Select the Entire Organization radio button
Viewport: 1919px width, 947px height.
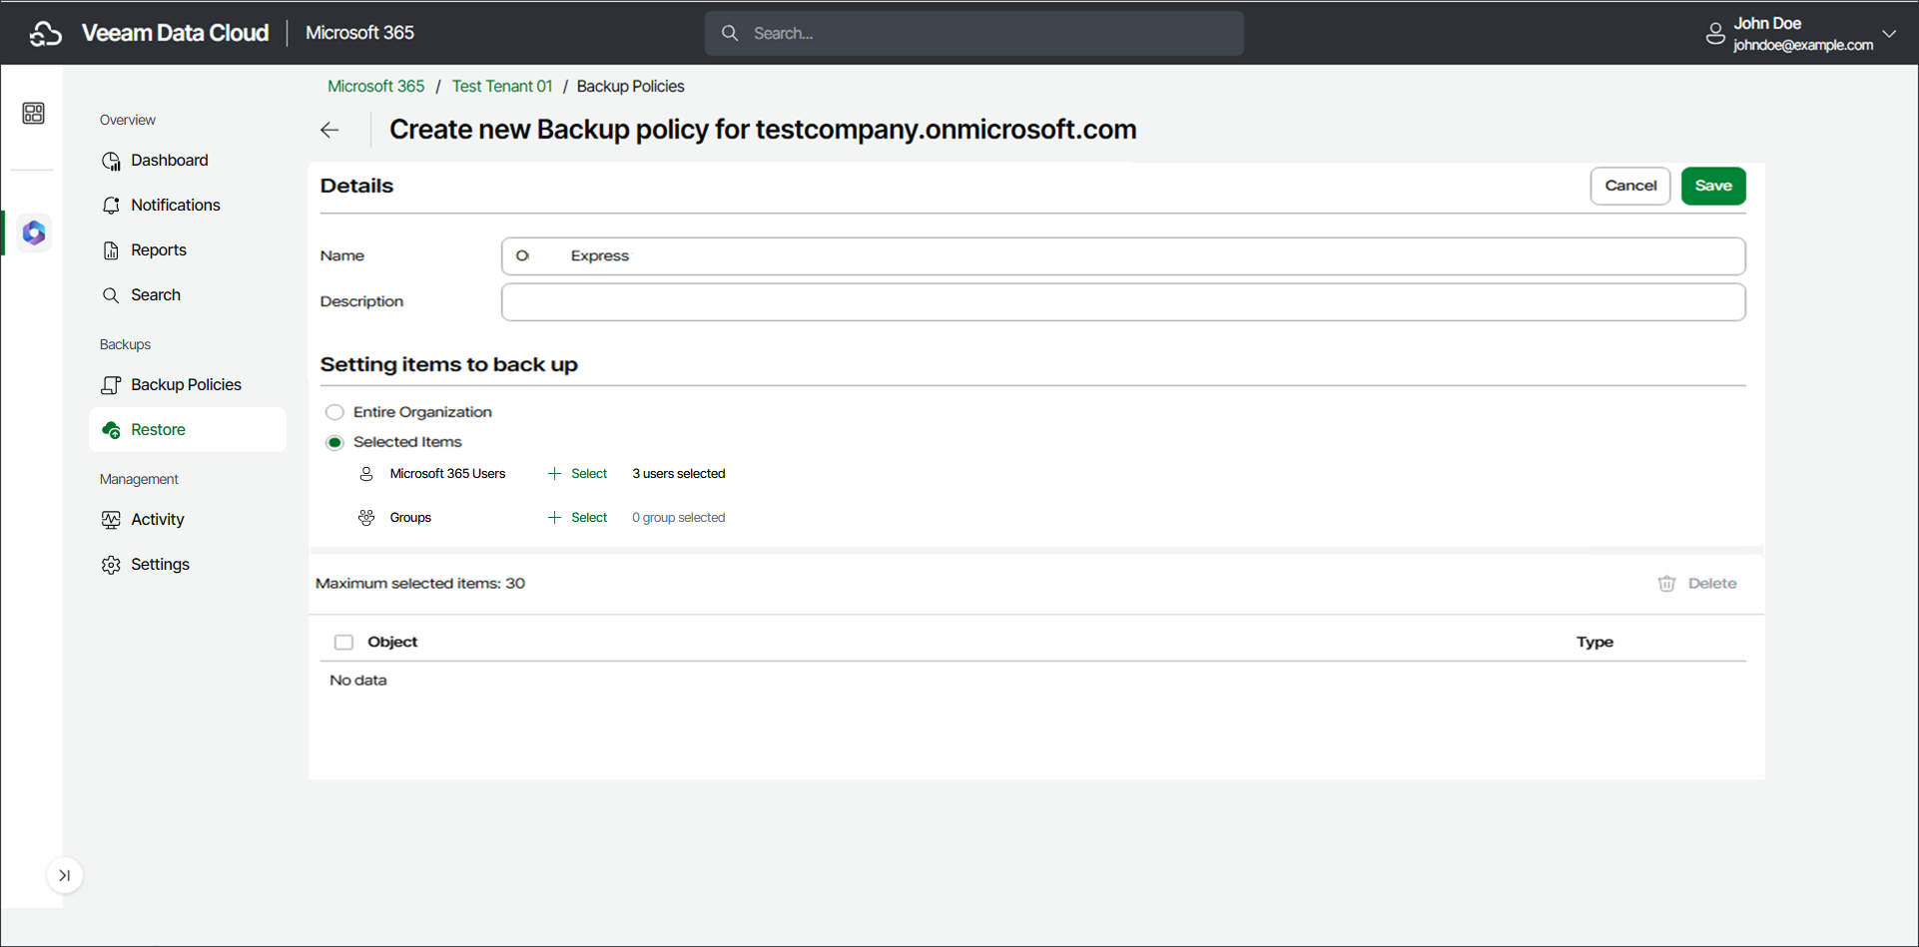pyautogui.click(x=334, y=412)
